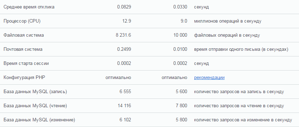The height and width of the screenshot is (127, 299).
Task: Select the 'База данных MySQL (изменение)' label
Action: point(39,120)
